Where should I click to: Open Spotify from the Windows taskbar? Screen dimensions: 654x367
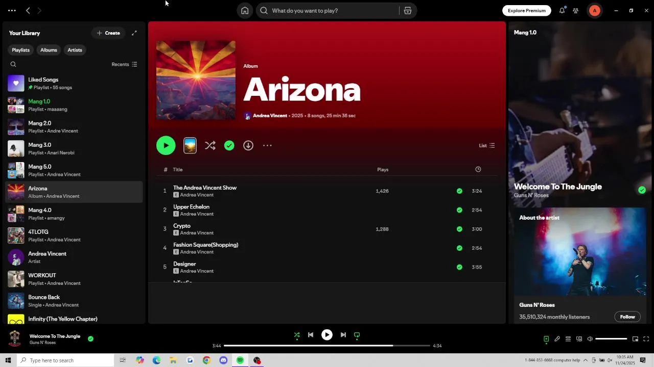(240, 360)
